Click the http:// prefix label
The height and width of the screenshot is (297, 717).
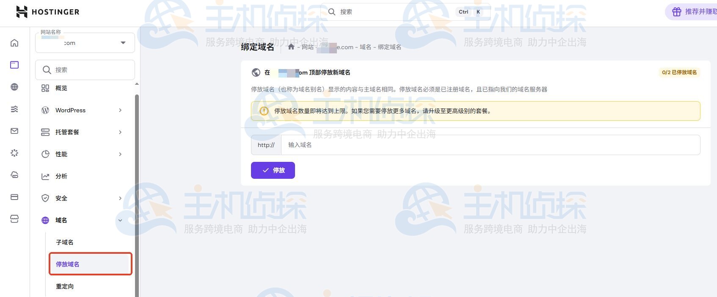(266, 145)
